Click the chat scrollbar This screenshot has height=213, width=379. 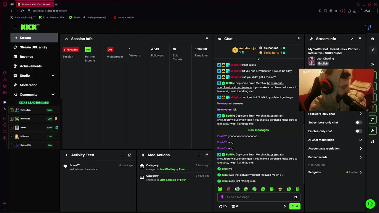(303, 153)
